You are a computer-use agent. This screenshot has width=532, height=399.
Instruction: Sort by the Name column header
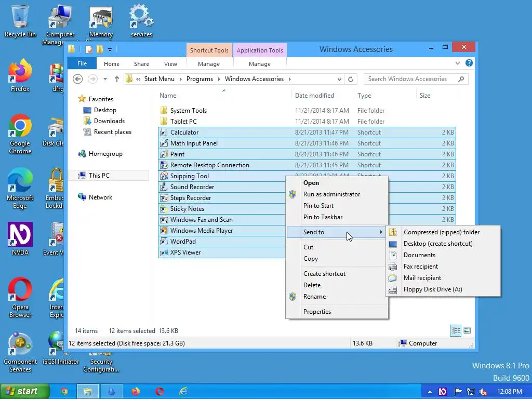tap(224, 96)
